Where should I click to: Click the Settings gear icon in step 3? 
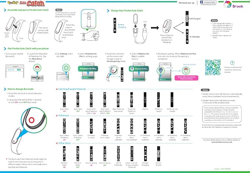point(66,68)
